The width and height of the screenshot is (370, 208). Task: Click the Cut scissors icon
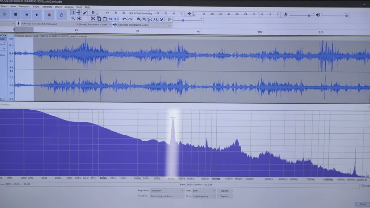pos(93,18)
